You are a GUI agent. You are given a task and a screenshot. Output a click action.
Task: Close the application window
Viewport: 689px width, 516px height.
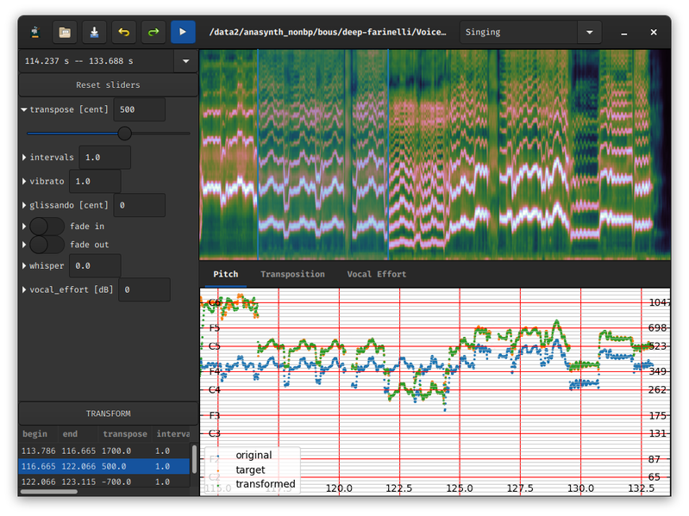(x=654, y=32)
